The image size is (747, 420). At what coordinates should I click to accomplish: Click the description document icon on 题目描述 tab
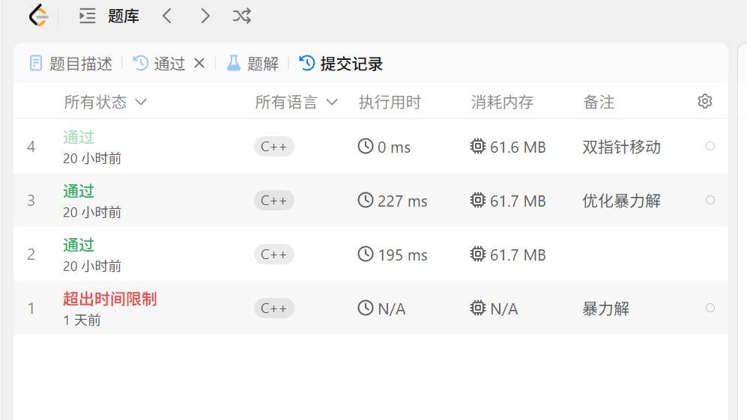coord(36,63)
